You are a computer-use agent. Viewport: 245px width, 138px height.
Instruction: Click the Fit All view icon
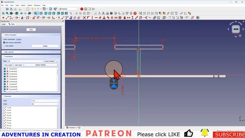[3, 13]
